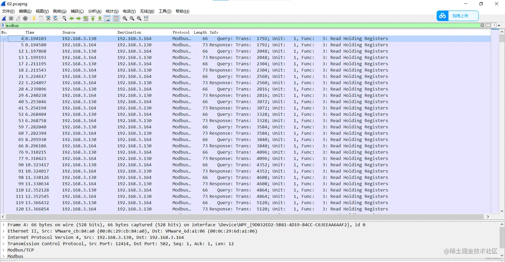505x262 pixels.
Task: Open the 电话(Y) menu
Action: [x=129, y=11]
